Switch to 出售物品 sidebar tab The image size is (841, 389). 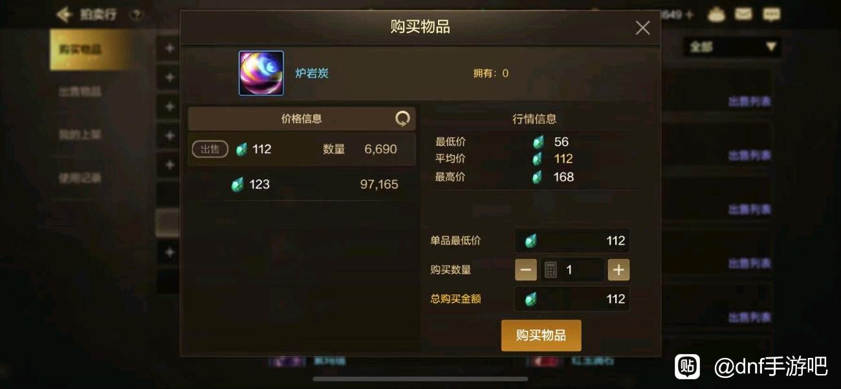pos(80,92)
